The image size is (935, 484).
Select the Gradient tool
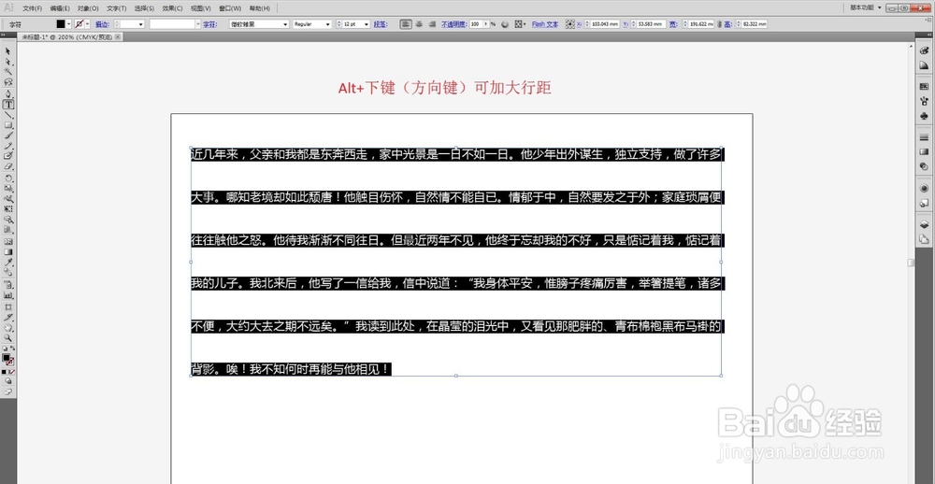(x=8, y=251)
